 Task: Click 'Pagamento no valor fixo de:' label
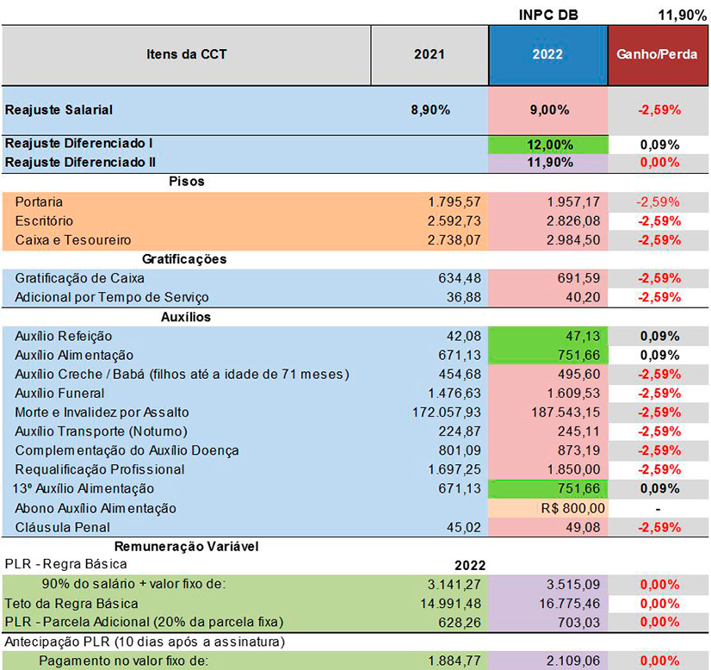click(x=123, y=661)
